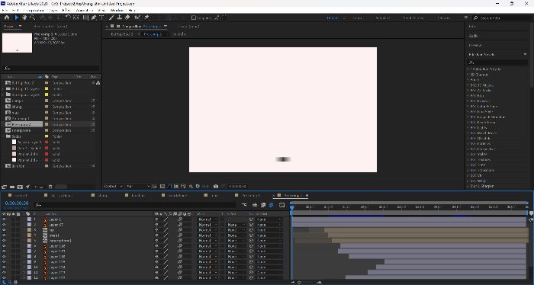Click the composition mini-flowchart icon in timeline header
This screenshot has height=285, width=534.
[244, 205]
